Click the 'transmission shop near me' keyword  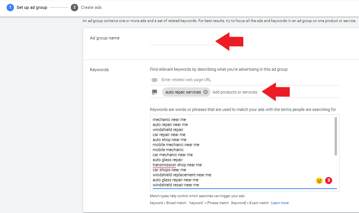point(177,165)
